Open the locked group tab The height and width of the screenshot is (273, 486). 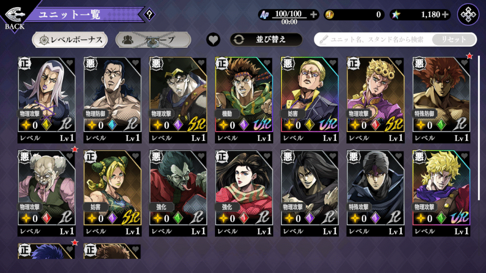tap(153, 40)
